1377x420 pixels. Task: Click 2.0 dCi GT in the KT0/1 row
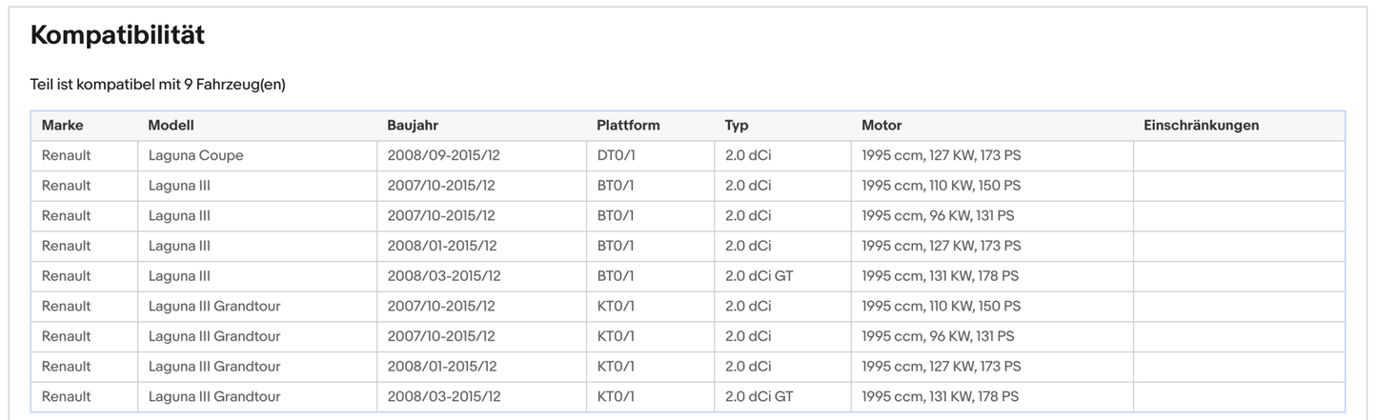click(759, 396)
